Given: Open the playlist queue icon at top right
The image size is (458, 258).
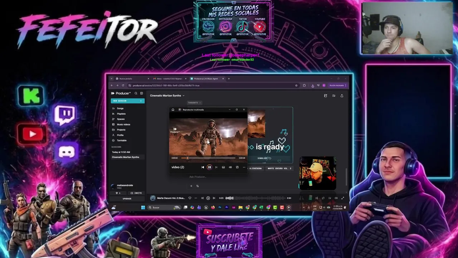Looking at the screenshot, I should tap(334, 96).
